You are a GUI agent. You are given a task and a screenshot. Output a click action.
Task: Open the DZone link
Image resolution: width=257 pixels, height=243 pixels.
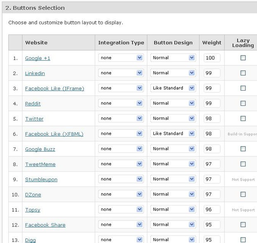pyautogui.click(x=33, y=195)
